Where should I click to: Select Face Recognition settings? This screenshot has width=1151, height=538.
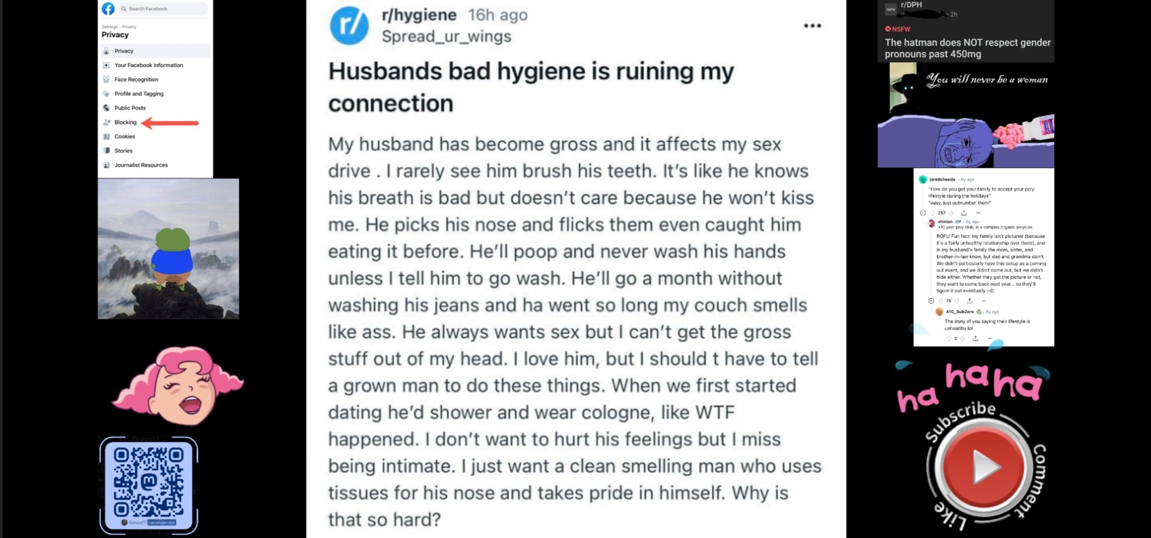coord(136,80)
